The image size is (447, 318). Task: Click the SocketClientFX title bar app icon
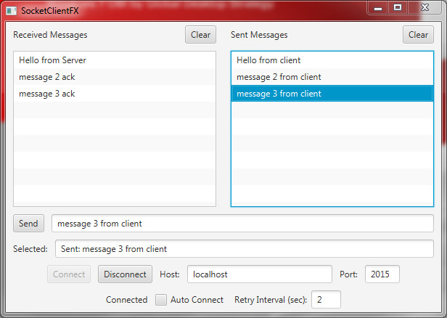[11, 11]
